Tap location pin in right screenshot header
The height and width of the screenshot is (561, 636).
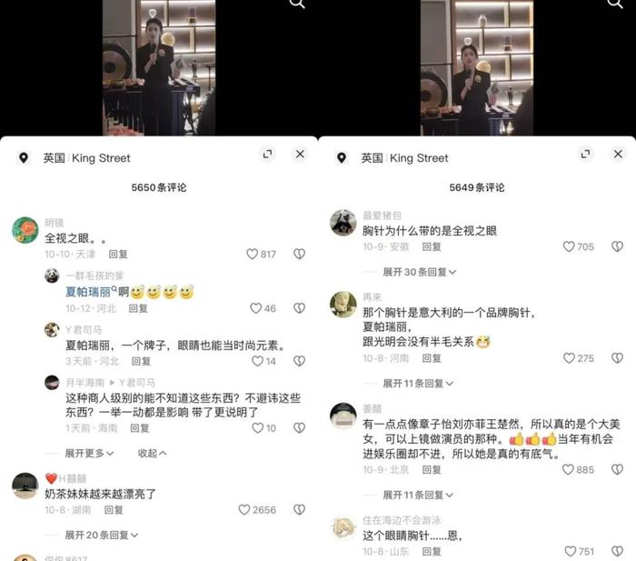pos(342,158)
